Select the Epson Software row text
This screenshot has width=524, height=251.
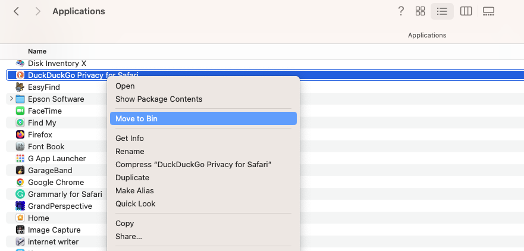click(x=56, y=99)
